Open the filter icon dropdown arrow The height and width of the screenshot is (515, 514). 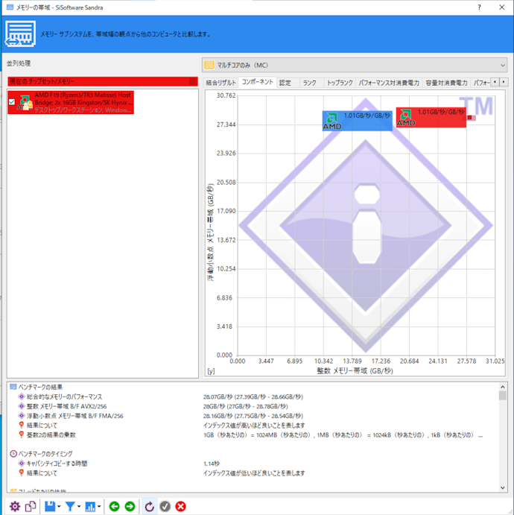pyautogui.click(x=79, y=507)
